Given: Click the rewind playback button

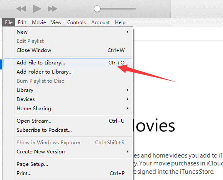Looking at the screenshot, I should (21, 9).
